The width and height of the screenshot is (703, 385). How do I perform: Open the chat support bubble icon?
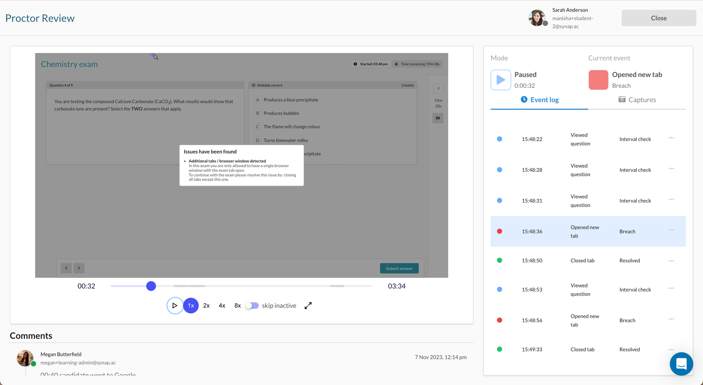[x=681, y=364]
